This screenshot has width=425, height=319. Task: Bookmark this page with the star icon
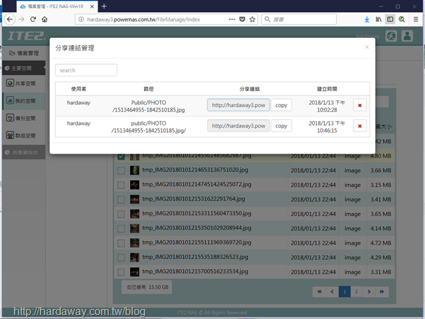point(252,19)
